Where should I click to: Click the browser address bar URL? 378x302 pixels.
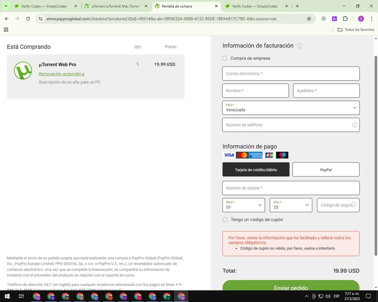[x=161, y=19]
